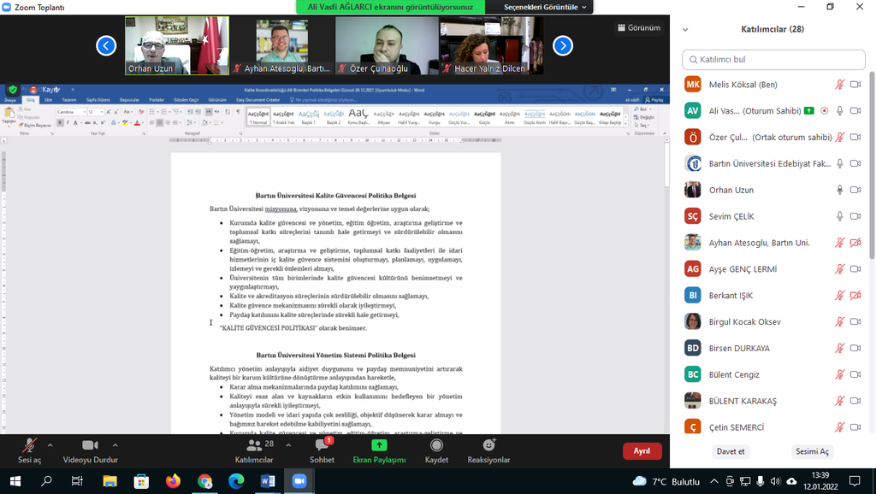Stop video with Videoyu Durdur

pyautogui.click(x=88, y=445)
